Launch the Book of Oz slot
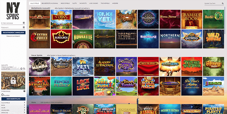 click(213, 19)
